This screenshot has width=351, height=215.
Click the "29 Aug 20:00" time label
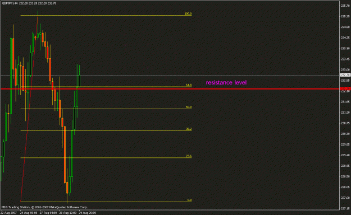pyautogui.click(x=88, y=213)
